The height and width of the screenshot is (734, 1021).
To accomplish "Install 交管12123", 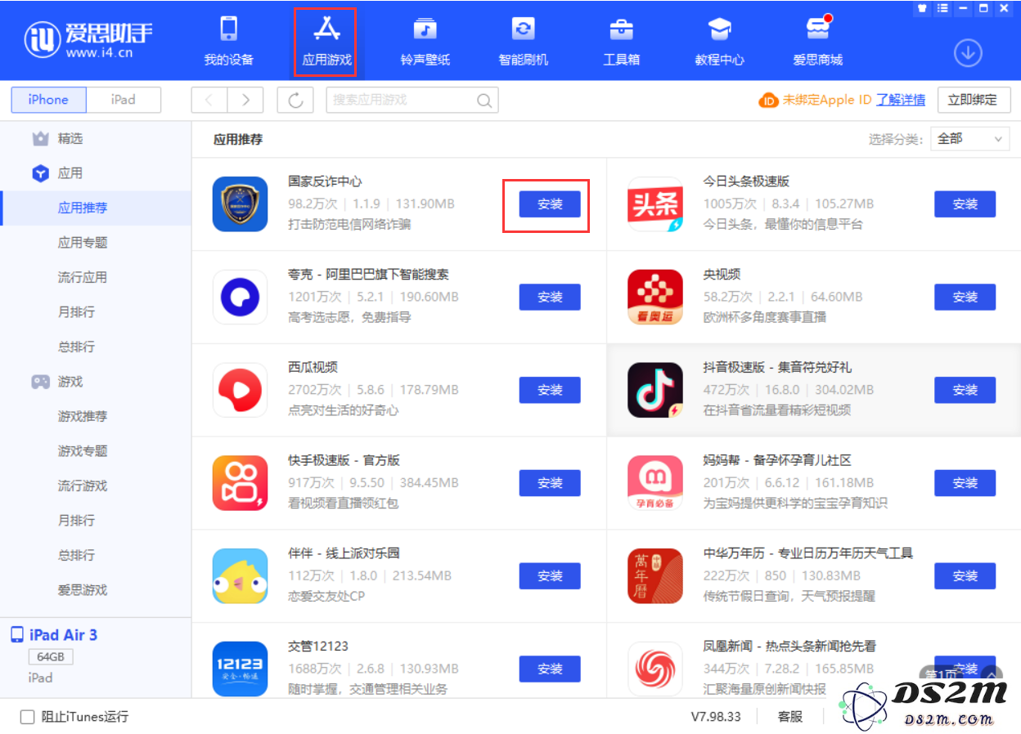I will [x=550, y=669].
